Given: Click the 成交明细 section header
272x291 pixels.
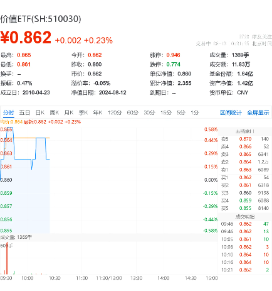Looking at the screenshot, I should (245, 217).
